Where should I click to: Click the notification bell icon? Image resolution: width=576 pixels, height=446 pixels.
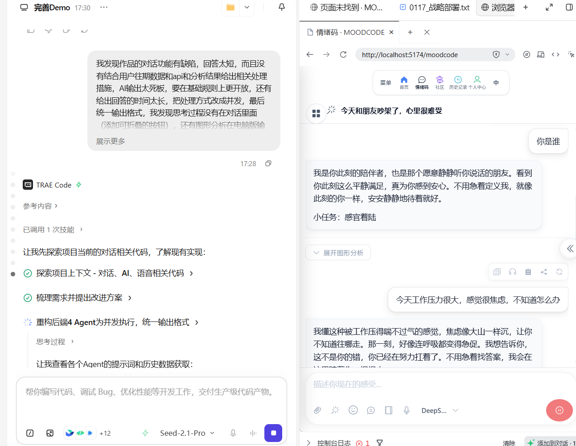(x=282, y=7)
